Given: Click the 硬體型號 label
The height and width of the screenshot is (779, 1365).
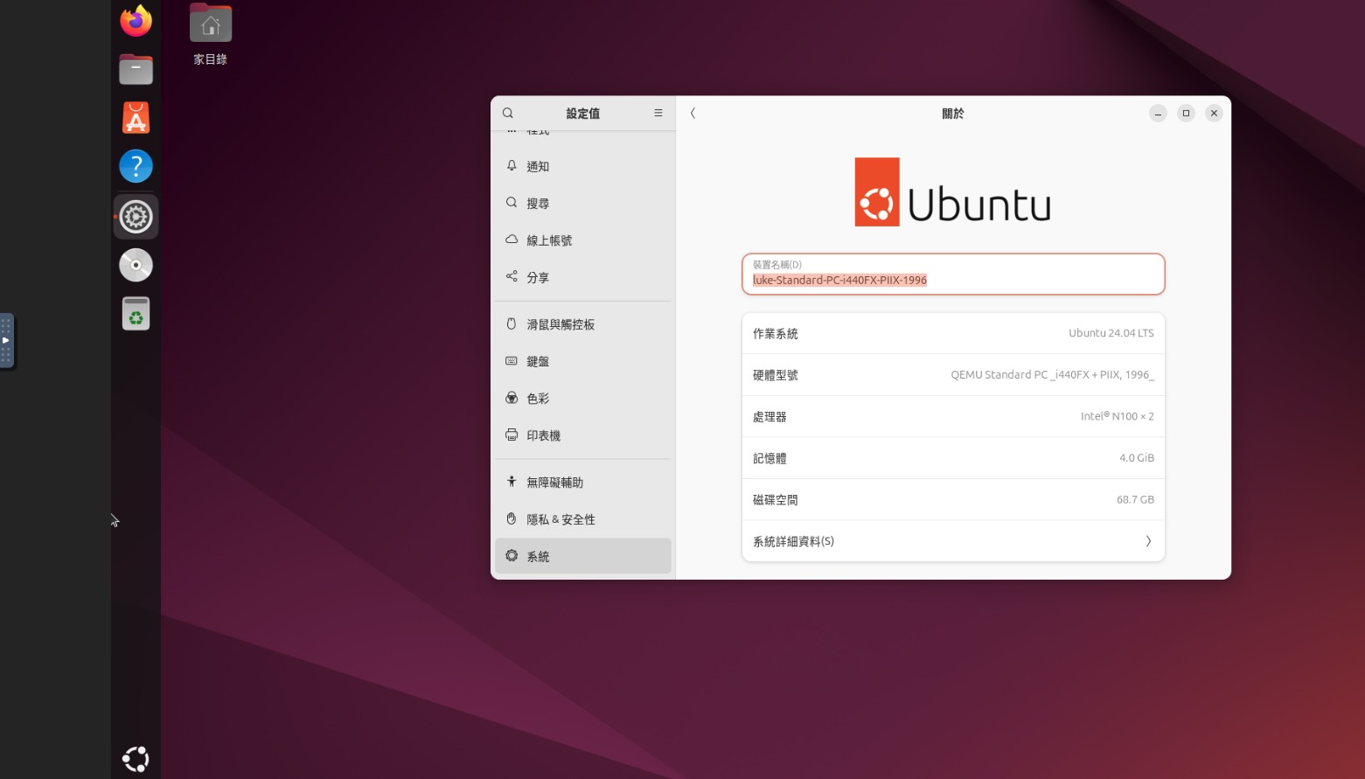Looking at the screenshot, I should click(776, 375).
